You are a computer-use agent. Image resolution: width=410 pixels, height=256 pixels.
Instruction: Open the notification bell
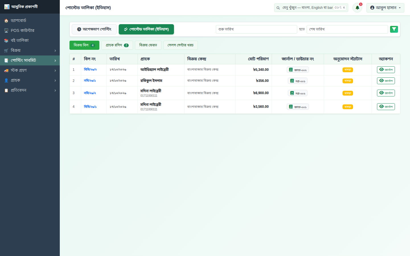click(357, 8)
